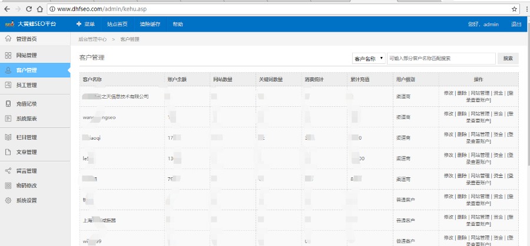Click 修改 in the iaoqi customer row

click(448, 134)
